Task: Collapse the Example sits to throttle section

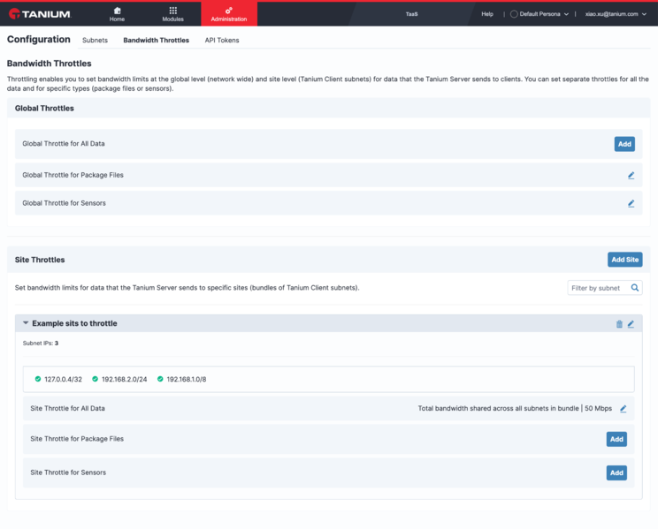Action: pos(26,322)
